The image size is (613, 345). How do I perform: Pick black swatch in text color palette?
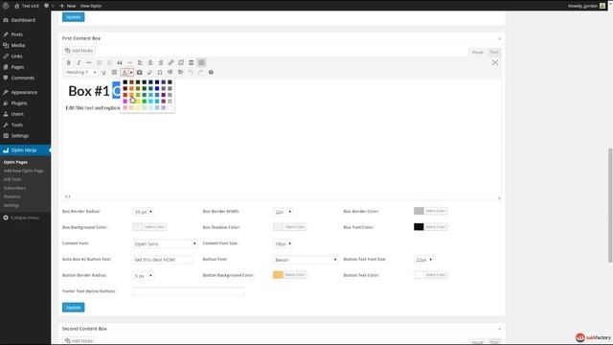click(125, 82)
